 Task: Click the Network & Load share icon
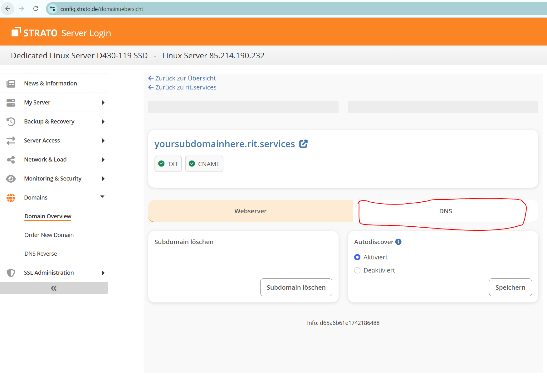coord(11,160)
